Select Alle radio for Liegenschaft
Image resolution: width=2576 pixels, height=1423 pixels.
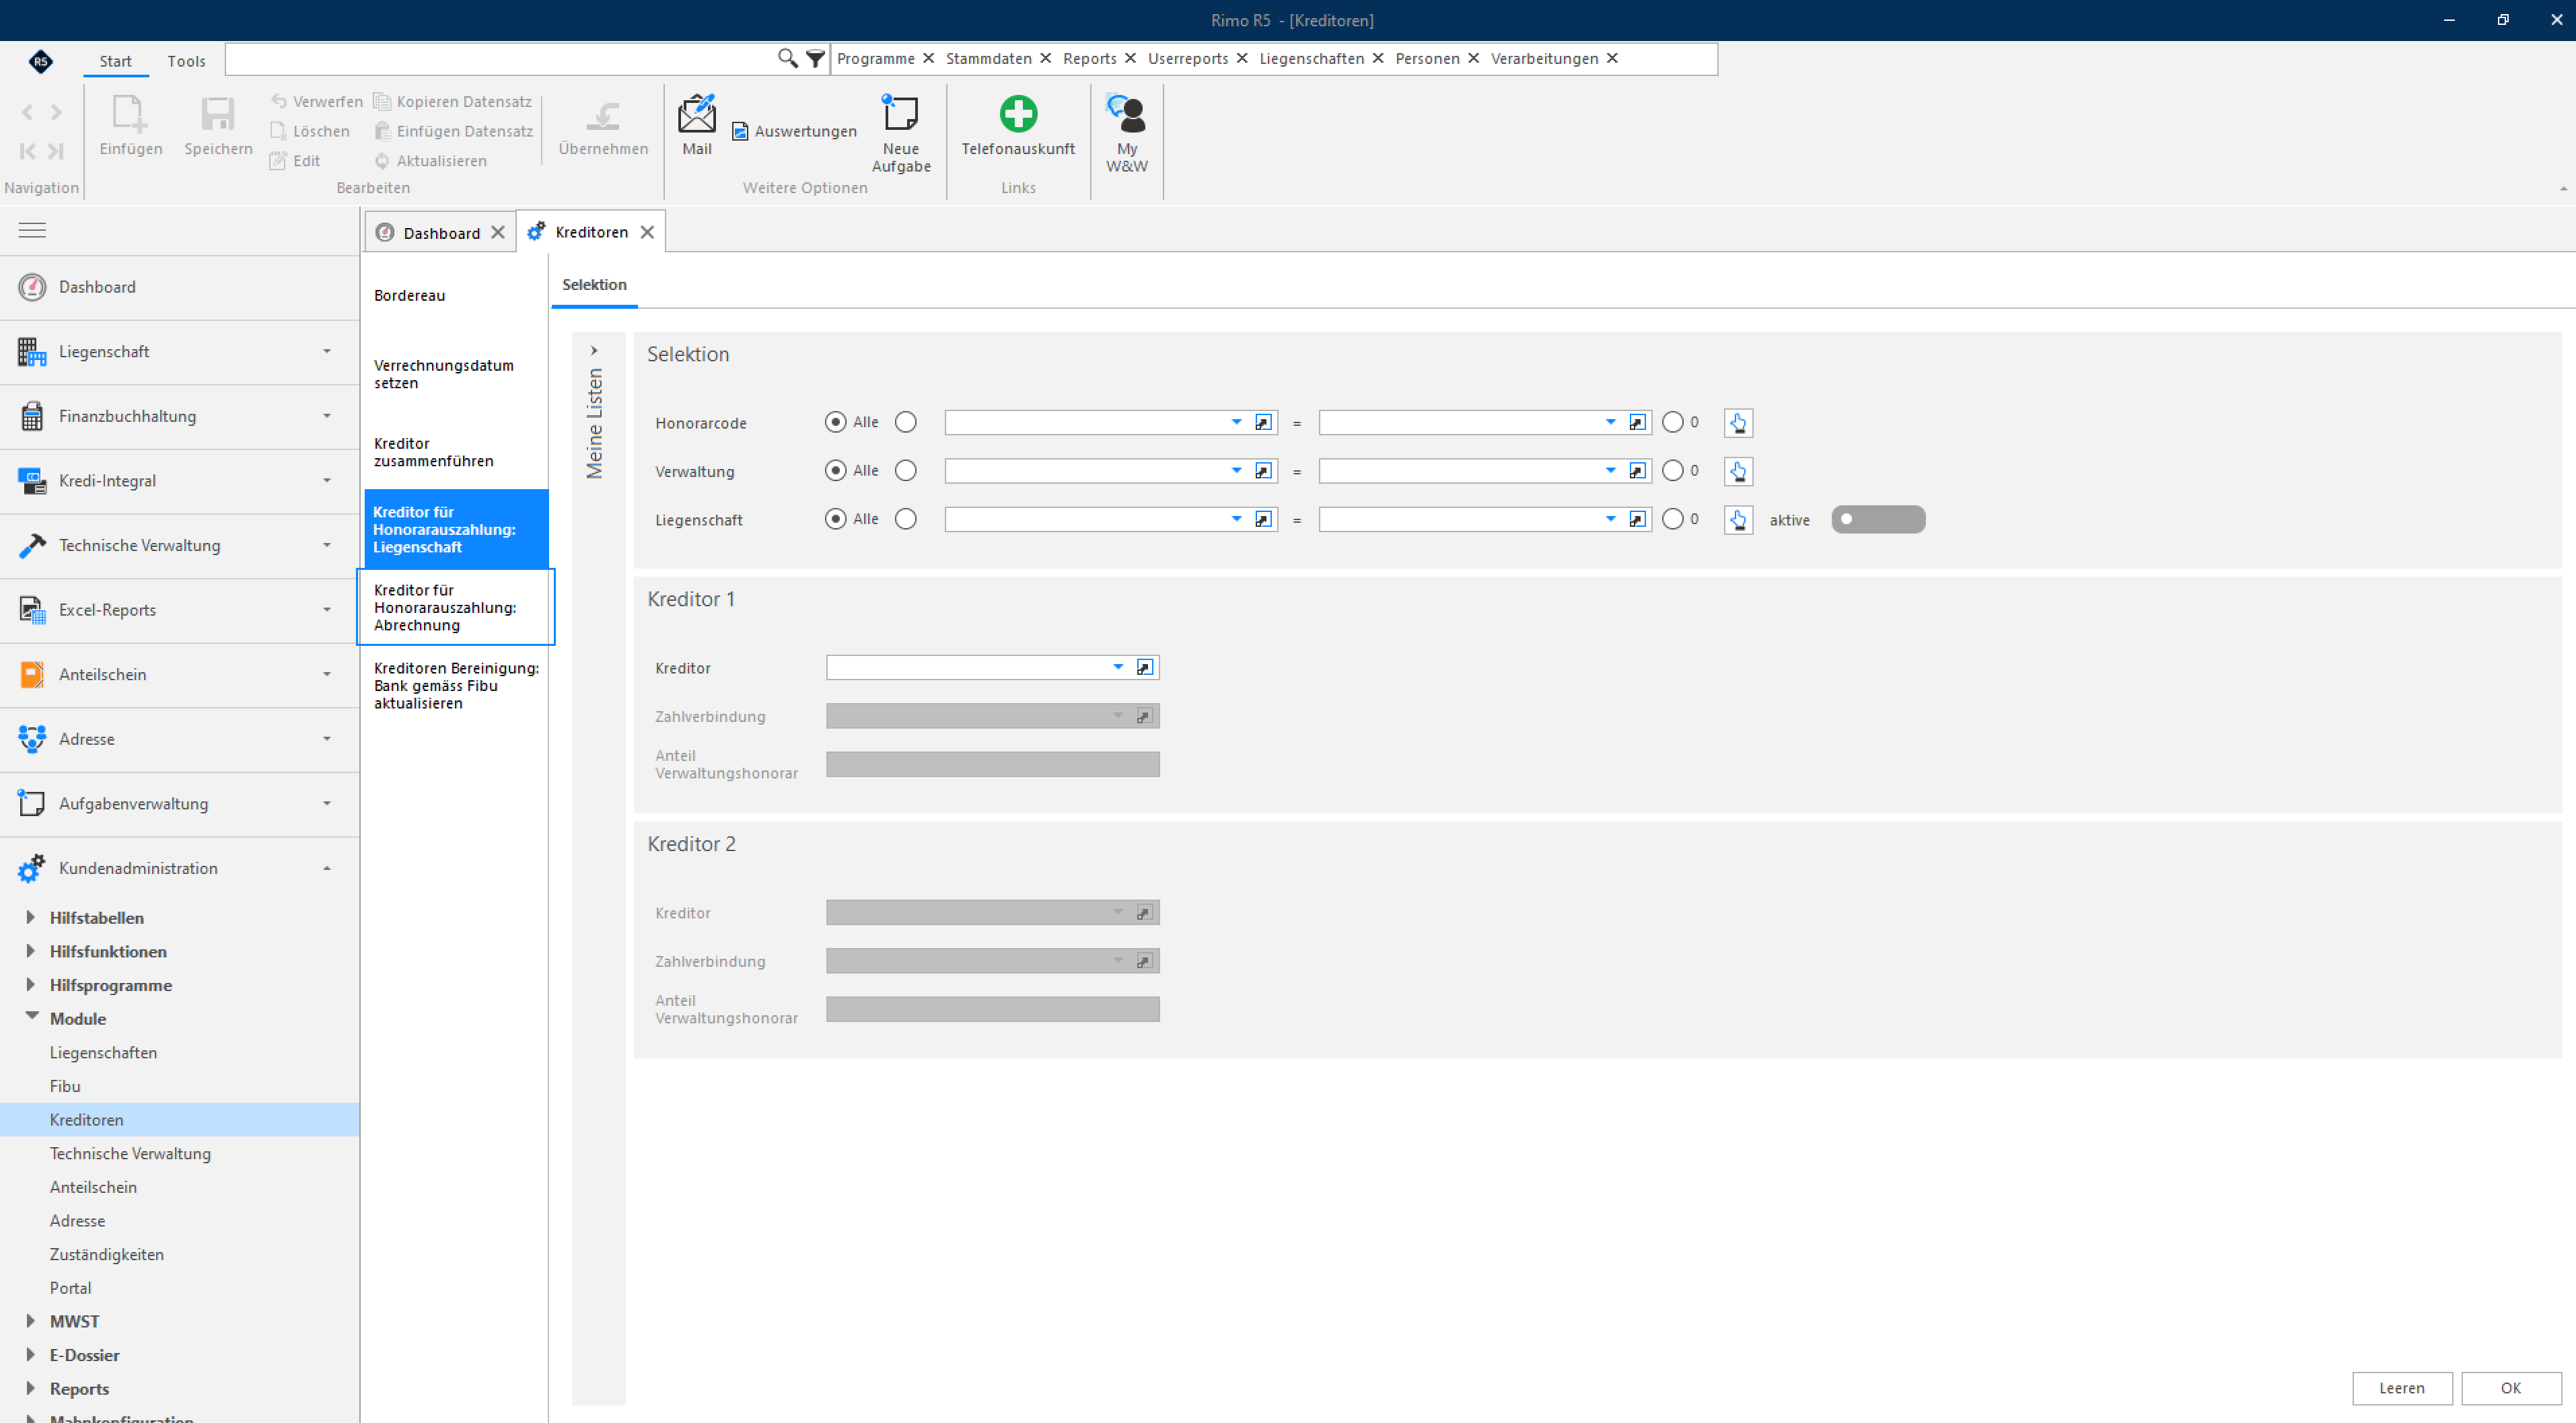coord(835,519)
